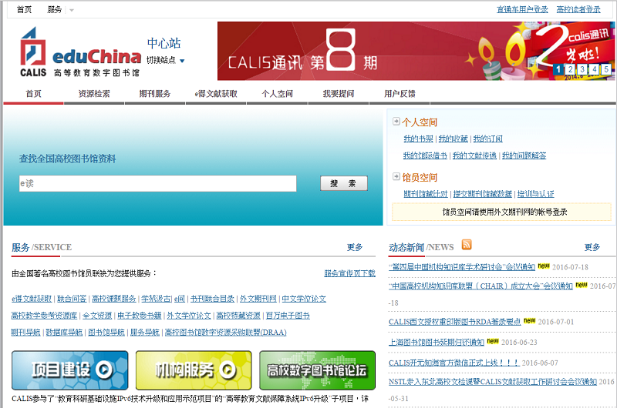Open the 百万电子图书 link
617x408 pixels.
coord(288,316)
